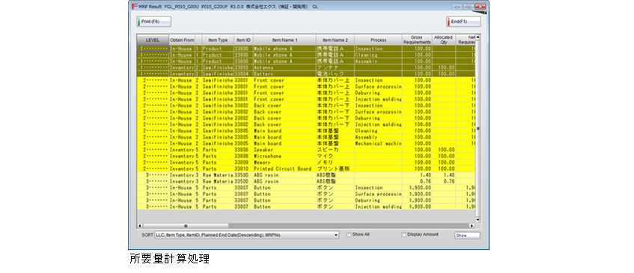This screenshot has height=273, width=634.
Task: Select the Printed Circuit Board row
Action: (306, 169)
